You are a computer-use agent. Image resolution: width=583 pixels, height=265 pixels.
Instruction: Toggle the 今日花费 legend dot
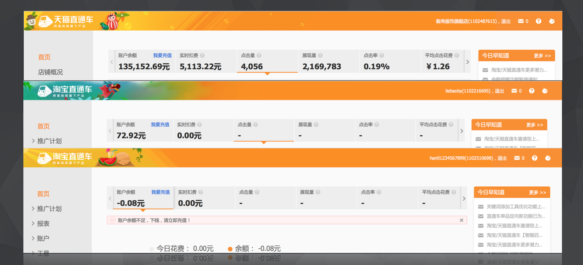[152, 249]
